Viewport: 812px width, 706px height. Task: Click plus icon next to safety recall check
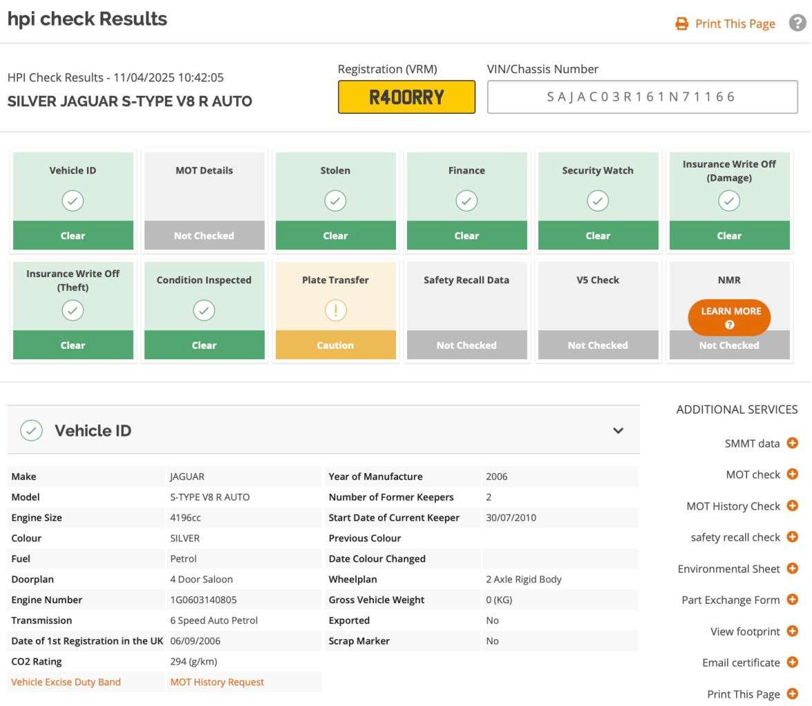(793, 537)
